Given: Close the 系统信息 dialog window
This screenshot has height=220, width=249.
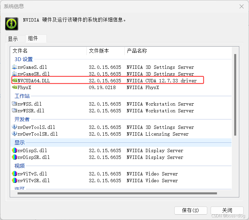Looking at the screenshot, I should click(x=242, y=6).
